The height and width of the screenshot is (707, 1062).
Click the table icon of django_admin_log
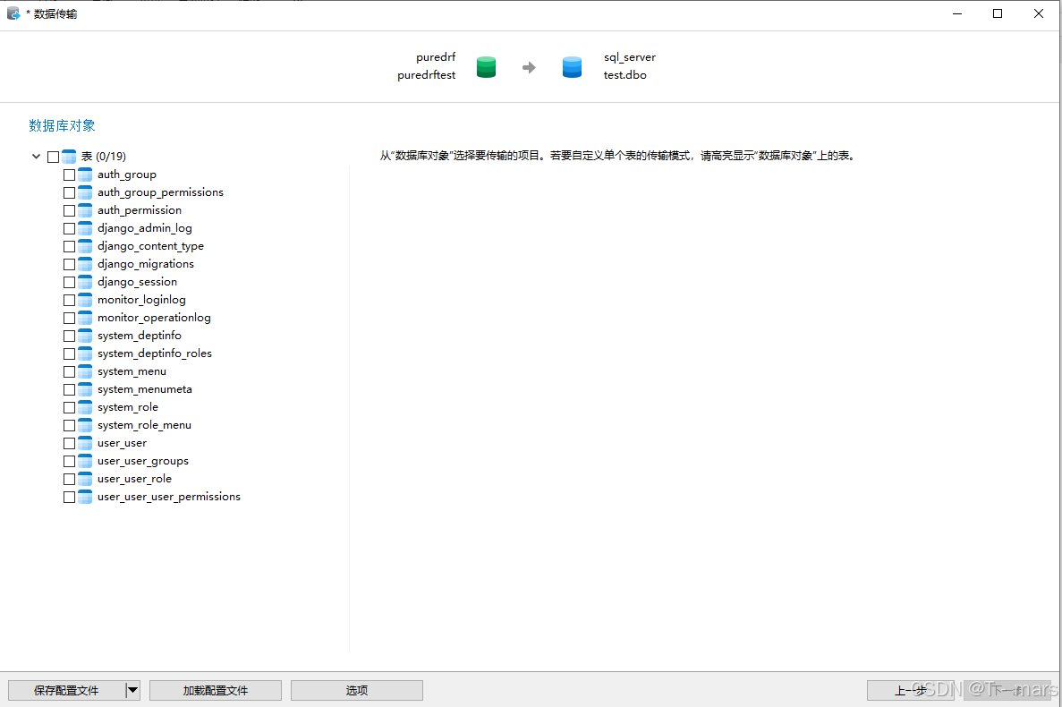click(85, 228)
